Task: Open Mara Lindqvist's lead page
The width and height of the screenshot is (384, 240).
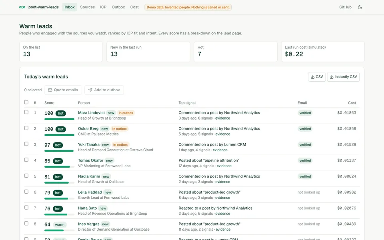Action: 91,113
